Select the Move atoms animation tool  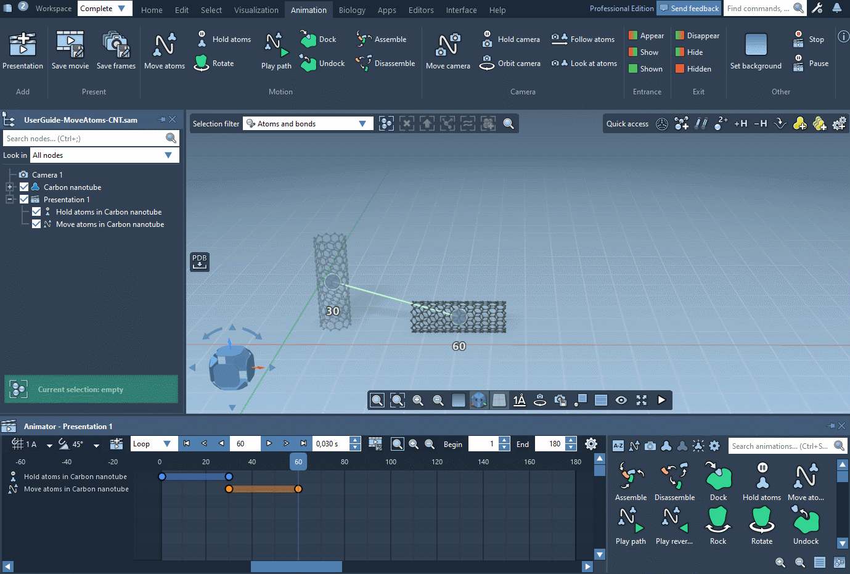coord(164,45)
